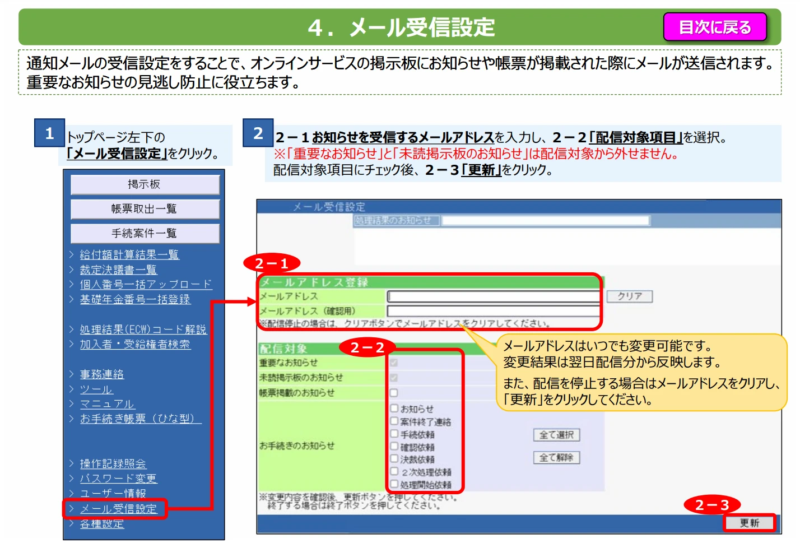Check the 案件終了連絡 checkbox
The width and height of the screenshot is (800, 543).
coord(394,421)
